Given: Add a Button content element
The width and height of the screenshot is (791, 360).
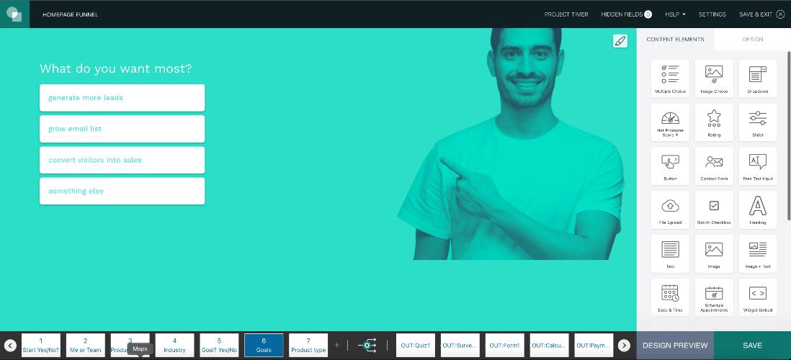Looking at the screenshot, I should (x=670, y=166).
